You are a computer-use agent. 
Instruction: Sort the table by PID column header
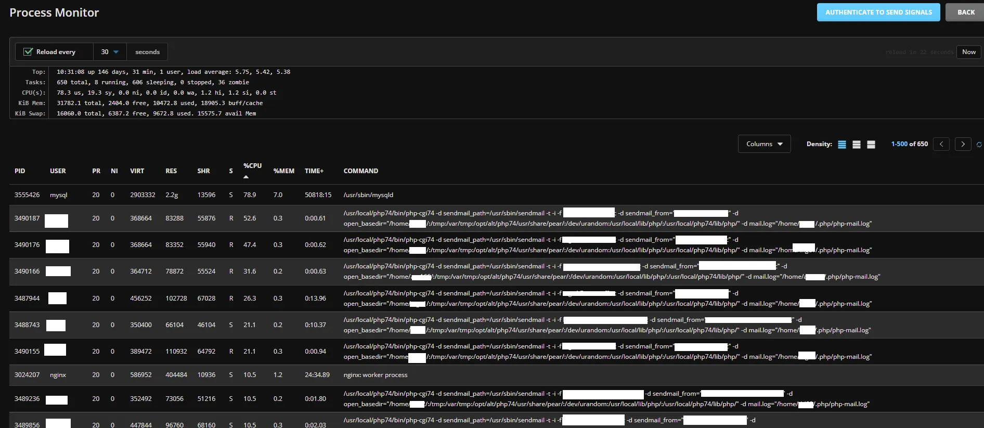pos(20,171)
